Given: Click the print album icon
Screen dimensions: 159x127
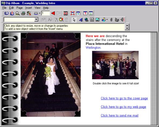Looking at the screenshot, I should coord(23,13).
